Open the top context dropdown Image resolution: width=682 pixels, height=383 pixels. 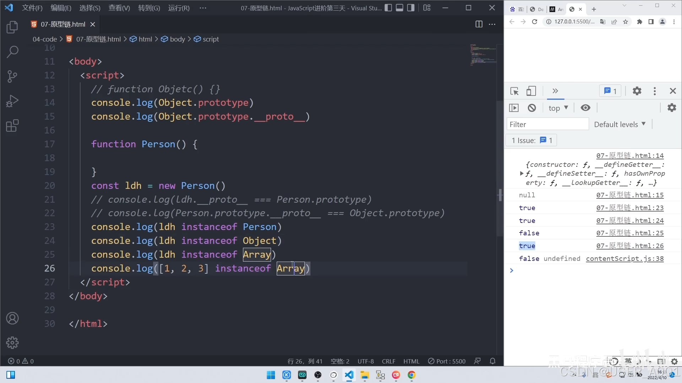pos(558,108)
